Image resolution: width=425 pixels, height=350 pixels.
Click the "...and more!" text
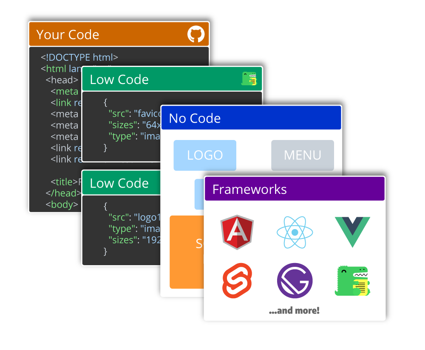(x=294, y=311)
